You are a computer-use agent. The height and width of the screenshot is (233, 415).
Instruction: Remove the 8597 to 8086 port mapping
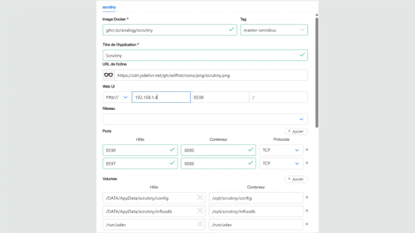click(x=307, y=163)
